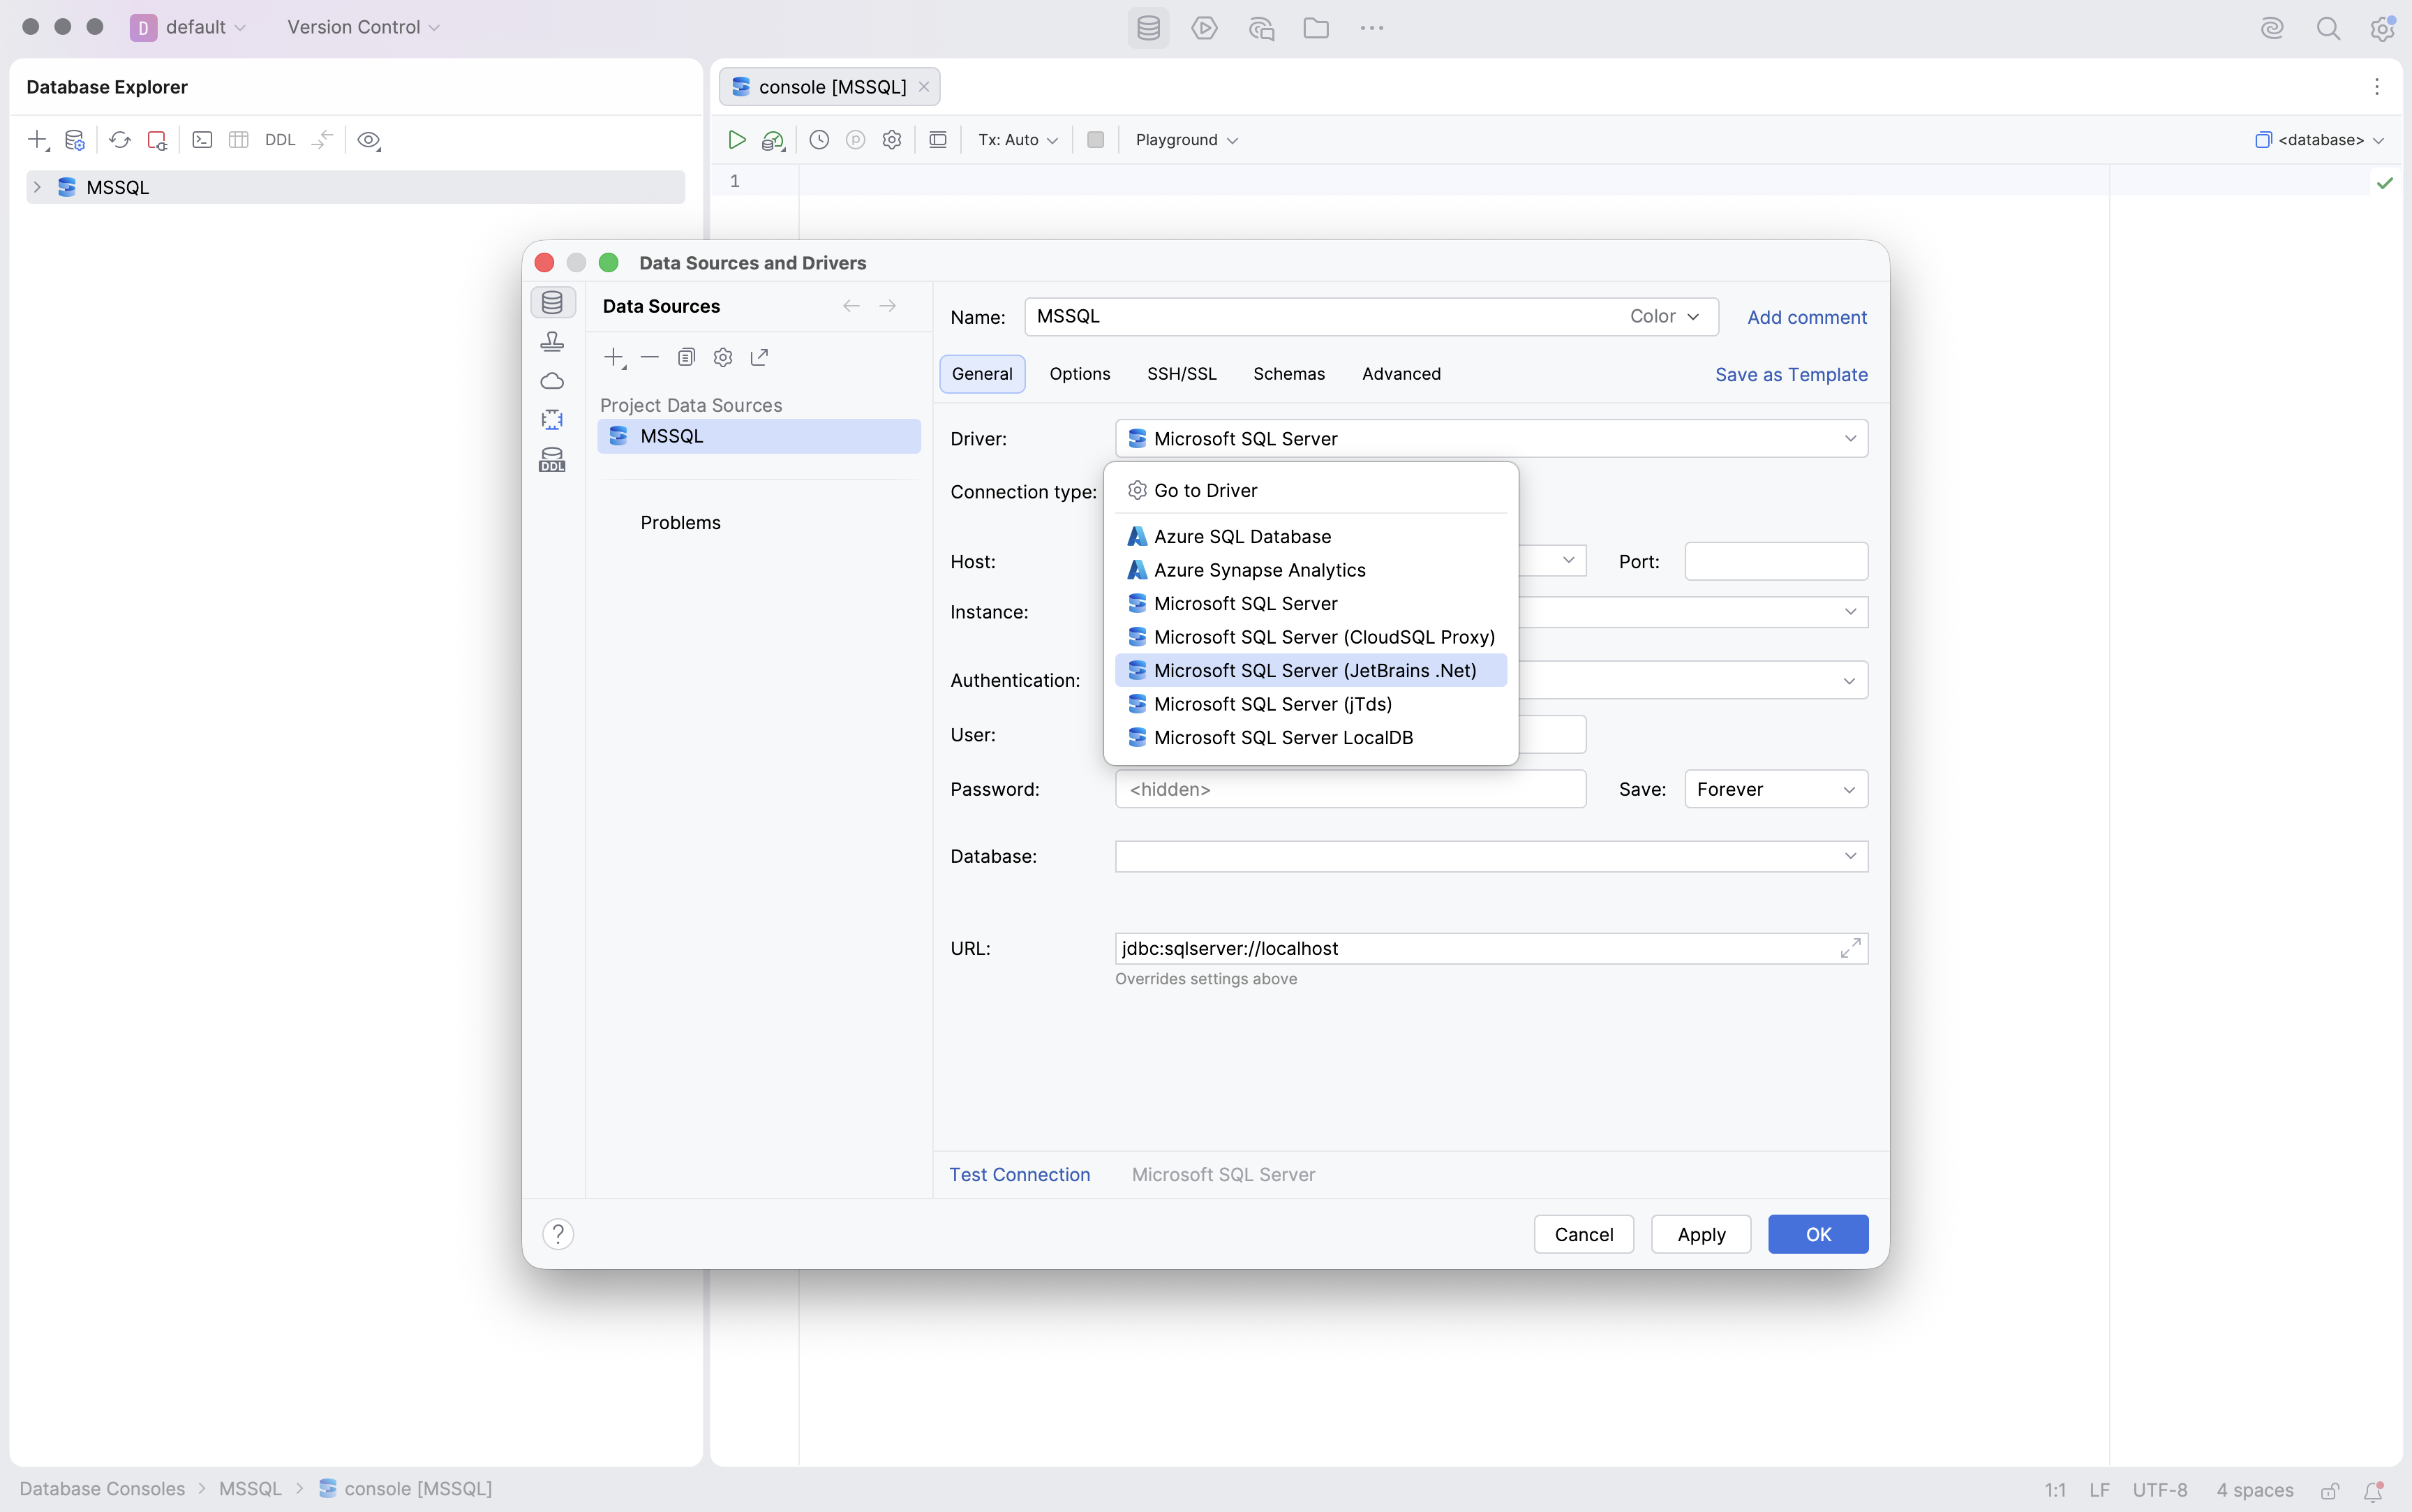The image size is (2412, 1512).
Task: Click the dialog toolbar gear icon beside duplicate
Action: pos(723,357)
